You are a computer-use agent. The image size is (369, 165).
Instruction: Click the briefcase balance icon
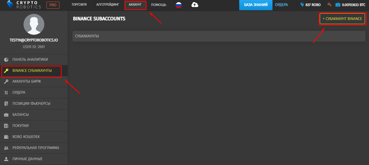coord(338,5)
